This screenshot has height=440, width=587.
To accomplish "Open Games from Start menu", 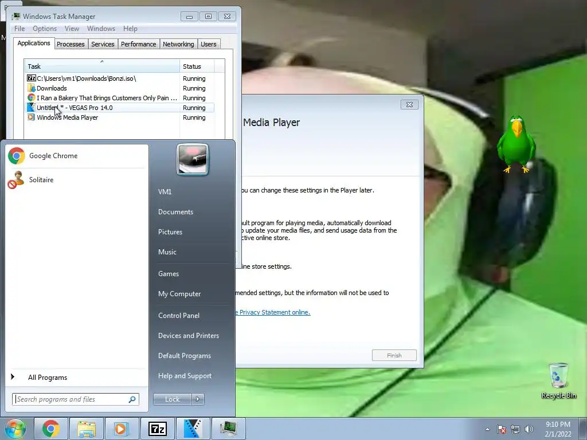I will [169, 274].
